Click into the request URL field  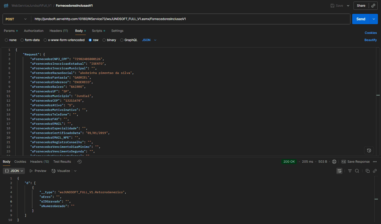coord(190,19)
